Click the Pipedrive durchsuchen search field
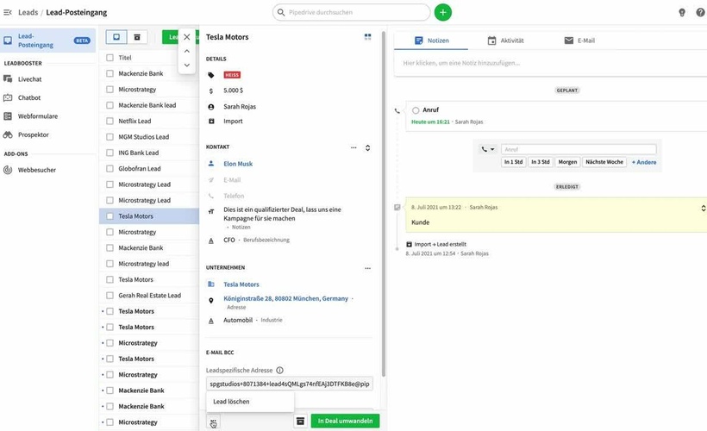The width and height of the screenshot is (707, 431). click(351, 12)
